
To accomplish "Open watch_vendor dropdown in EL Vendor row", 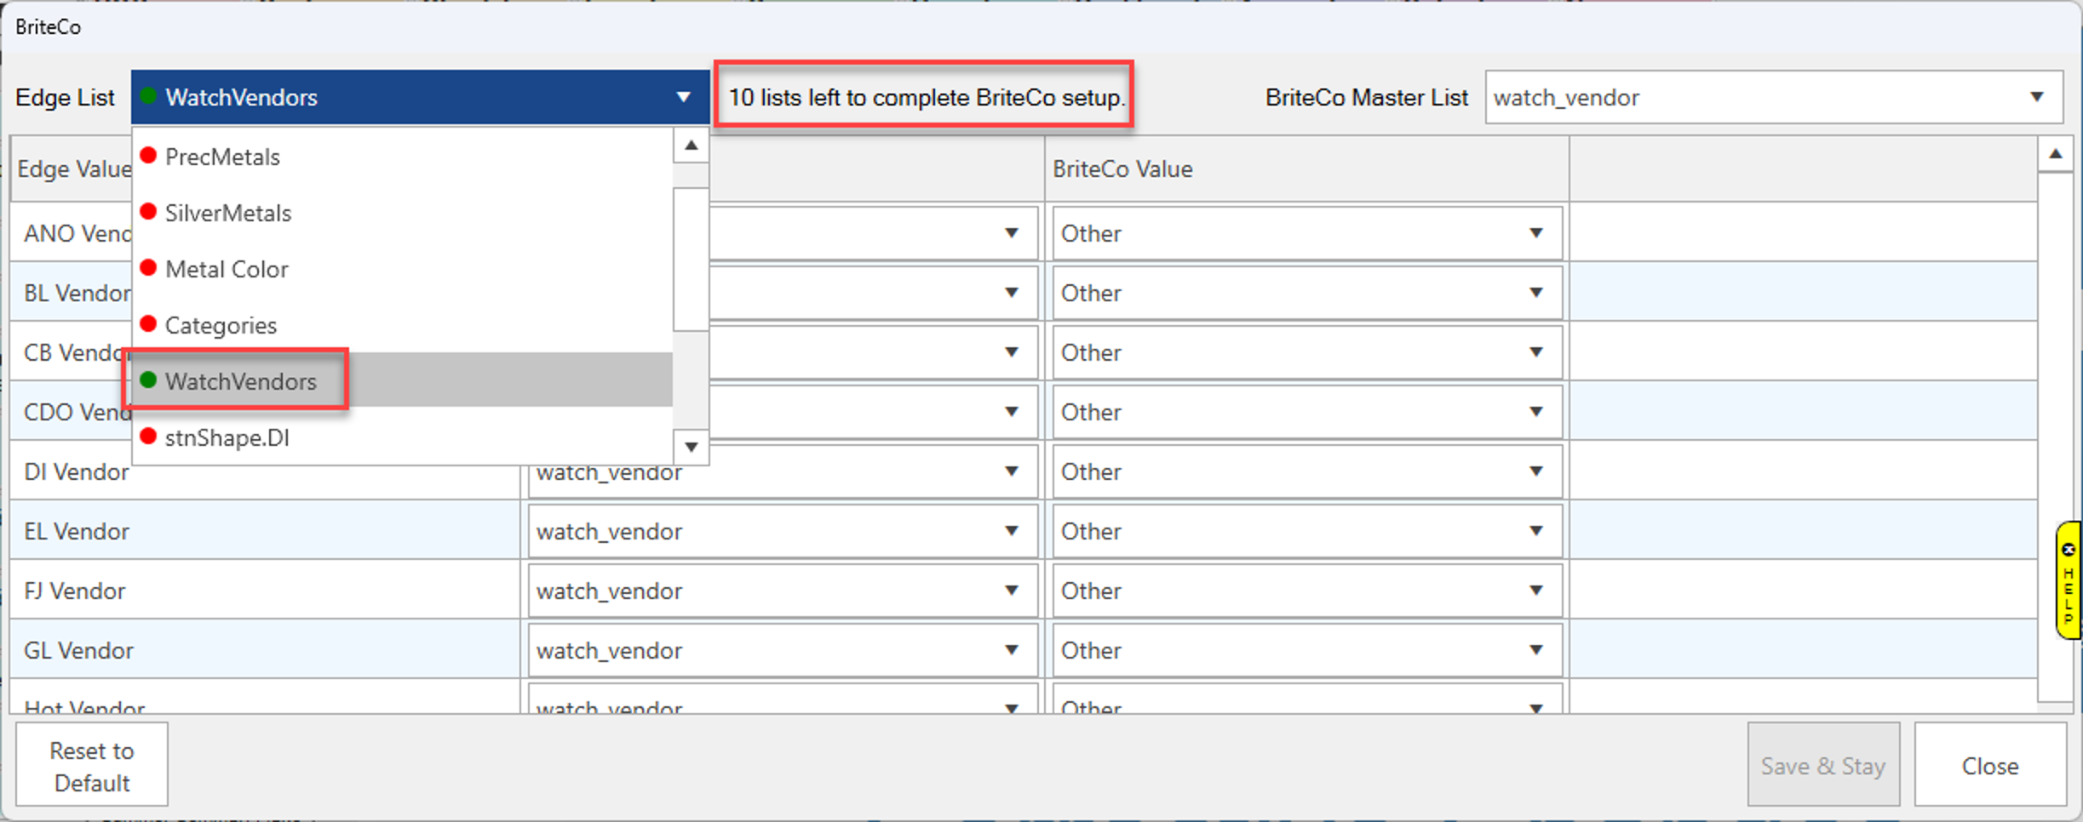I will tap(1011, 531).
